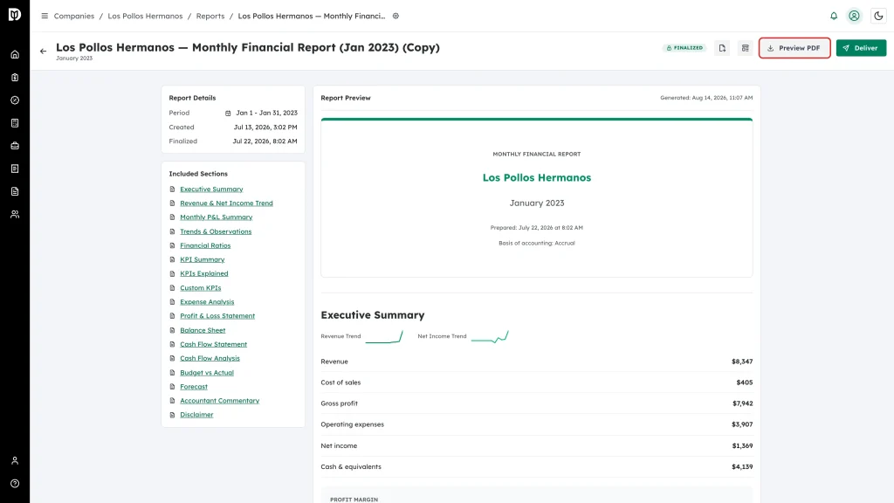Open the calculator icon in the sidebar
The image size is (894, 503).
coord(15,123)
